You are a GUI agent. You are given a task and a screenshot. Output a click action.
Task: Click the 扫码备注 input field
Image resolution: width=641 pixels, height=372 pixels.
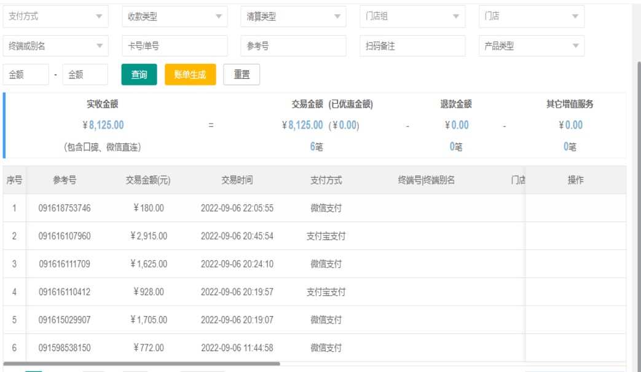412,46
